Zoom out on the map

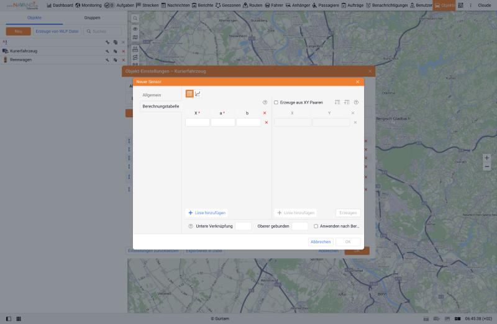pyautogui.click(x=487, y=166)
